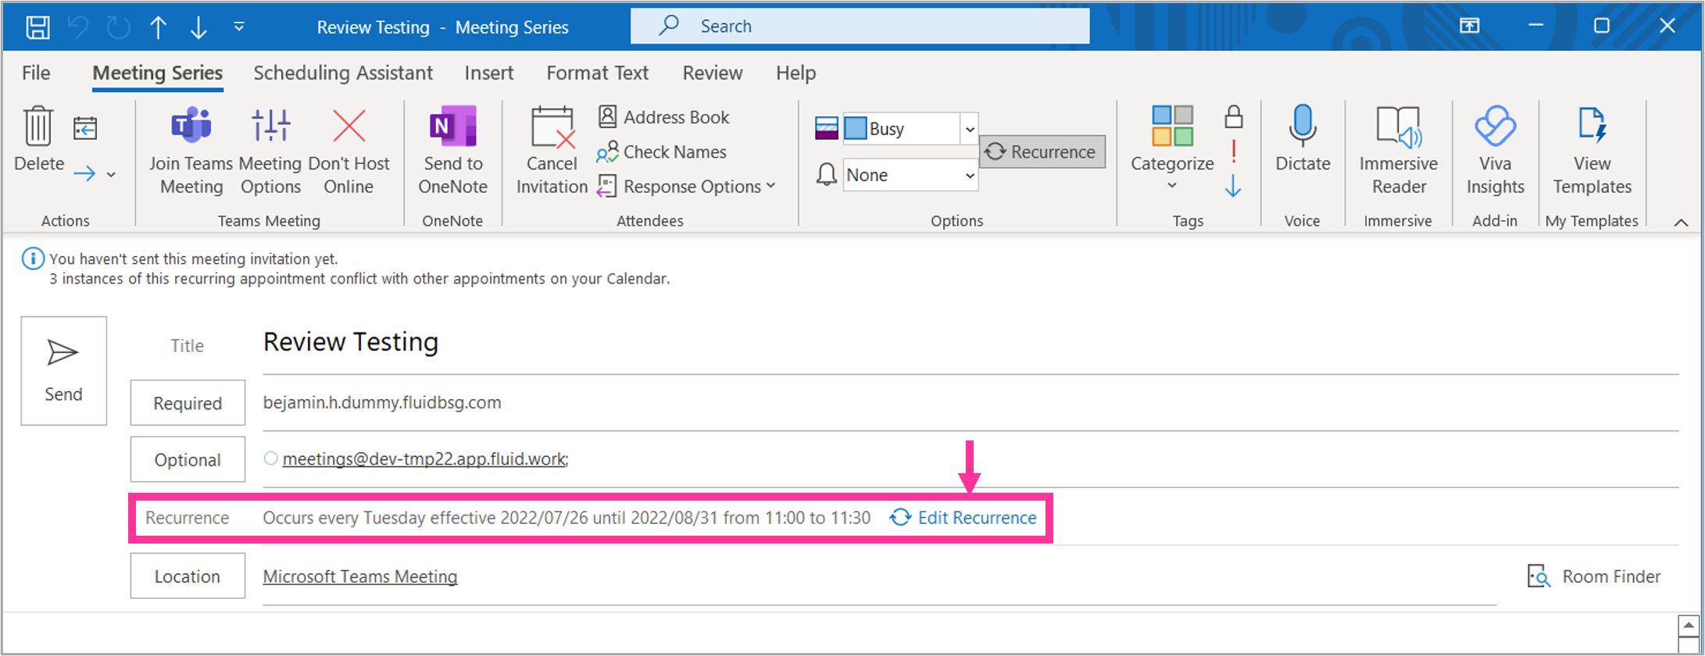Click the Show As stripe icon
The height and width of the screenshot is (656, 1705).
tap(826, 128)
